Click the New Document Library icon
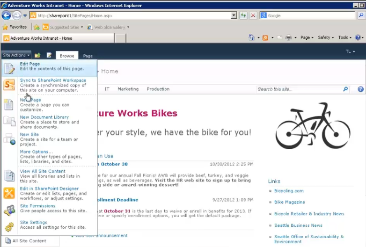 point(9,121)
